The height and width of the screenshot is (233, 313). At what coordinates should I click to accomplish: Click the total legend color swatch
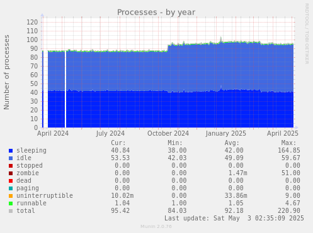tap(11, 211)
